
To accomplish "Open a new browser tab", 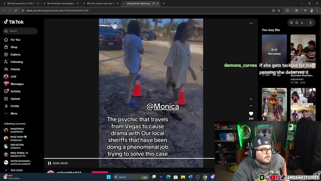I will pyautogui.click(x=164, y=4).
